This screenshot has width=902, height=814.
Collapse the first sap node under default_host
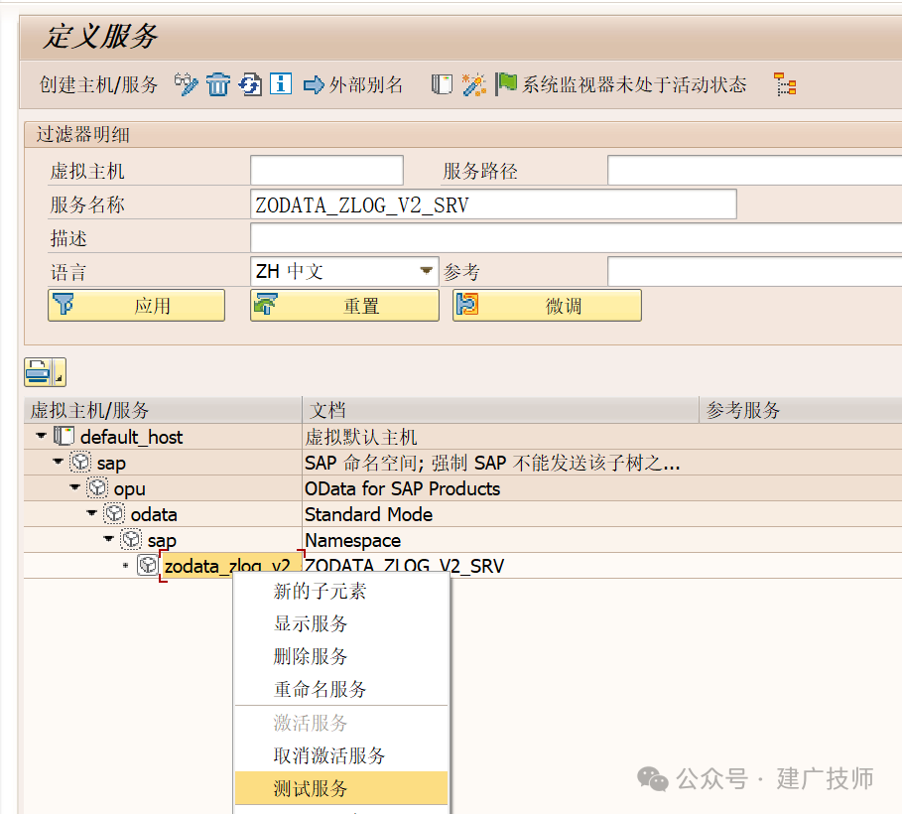tap(58, 462)
